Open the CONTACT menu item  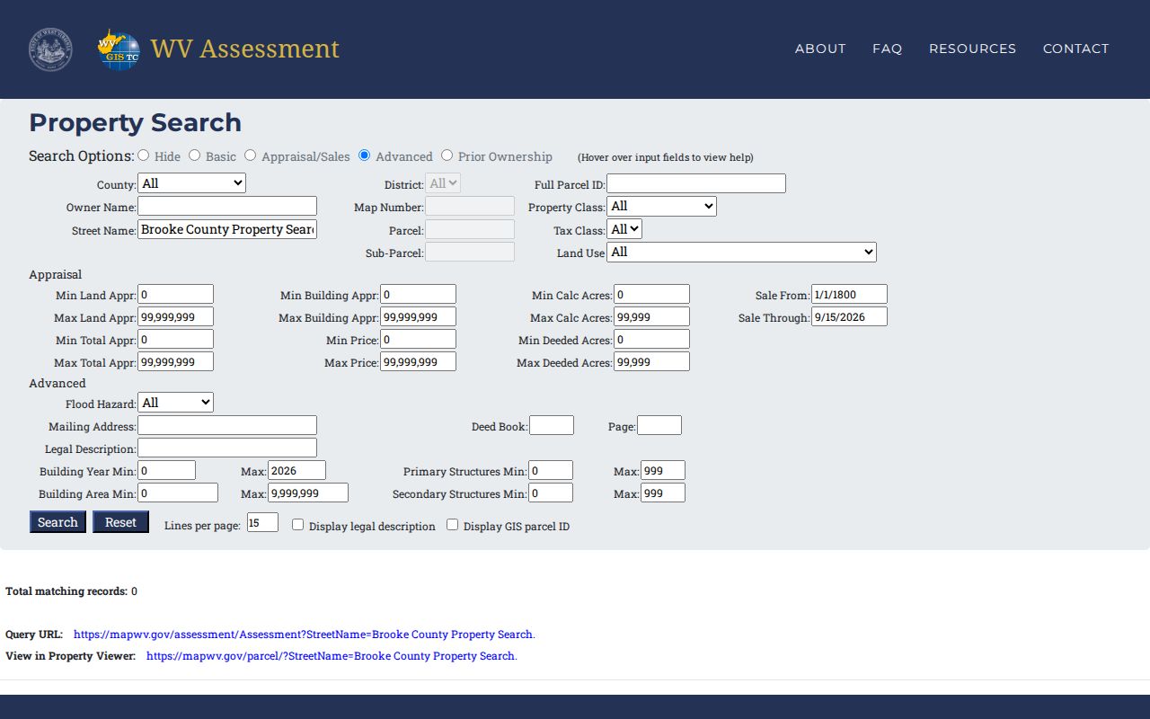tap(1075, 49)
